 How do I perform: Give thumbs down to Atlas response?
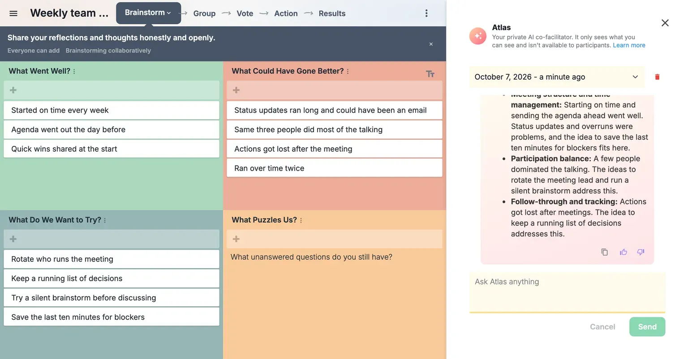pos(641,252)
